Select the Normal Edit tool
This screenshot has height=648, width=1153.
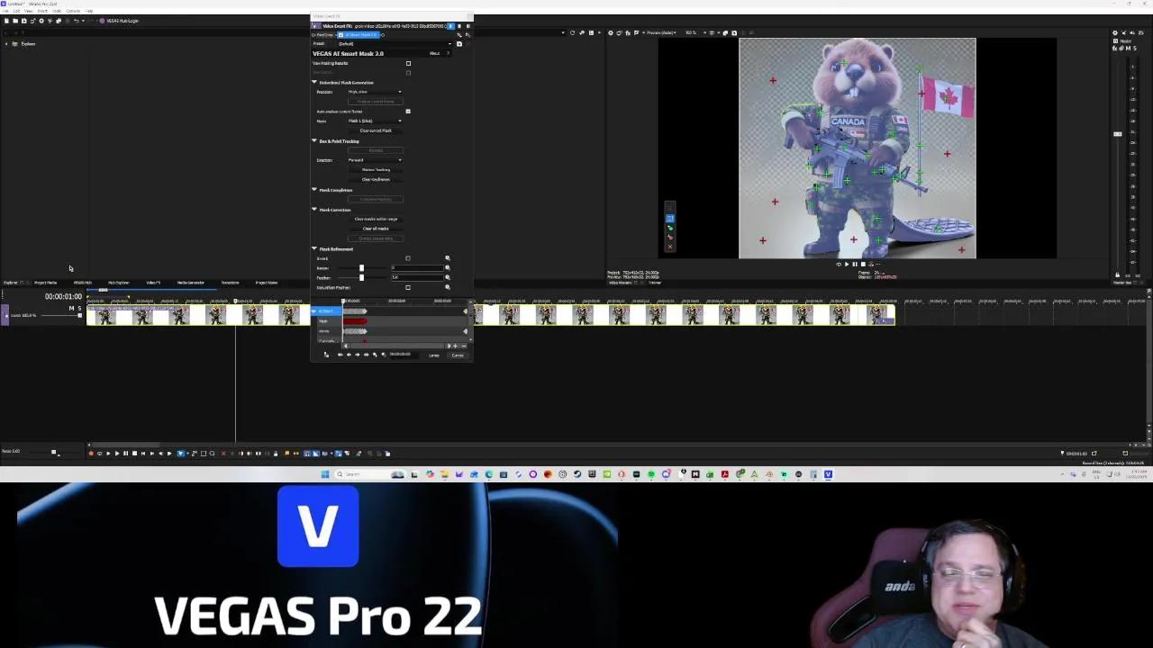point(180,453)
